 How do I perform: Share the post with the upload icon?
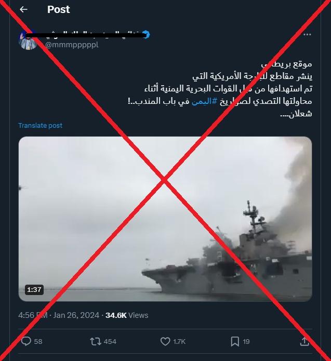(x=304, y=341)
